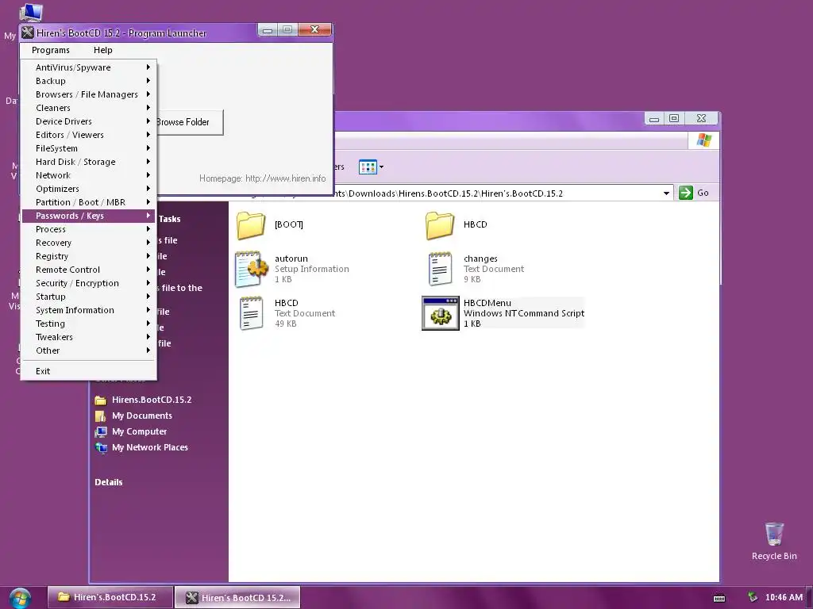
Task: Open My Documents link in Other Places
Action: click(x=142, y=416)
